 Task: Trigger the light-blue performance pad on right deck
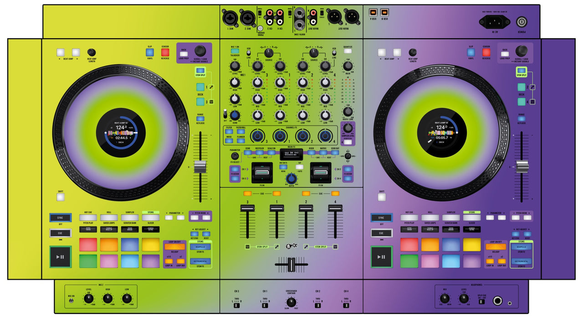[x=451, y=261]
